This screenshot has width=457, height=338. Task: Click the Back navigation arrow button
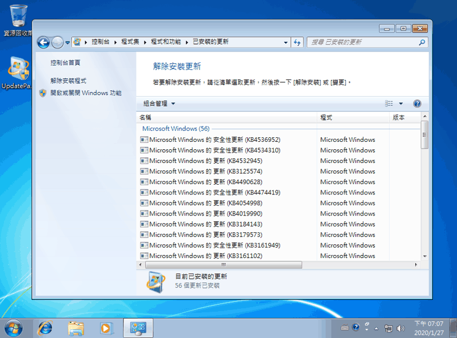pos(43,43)
